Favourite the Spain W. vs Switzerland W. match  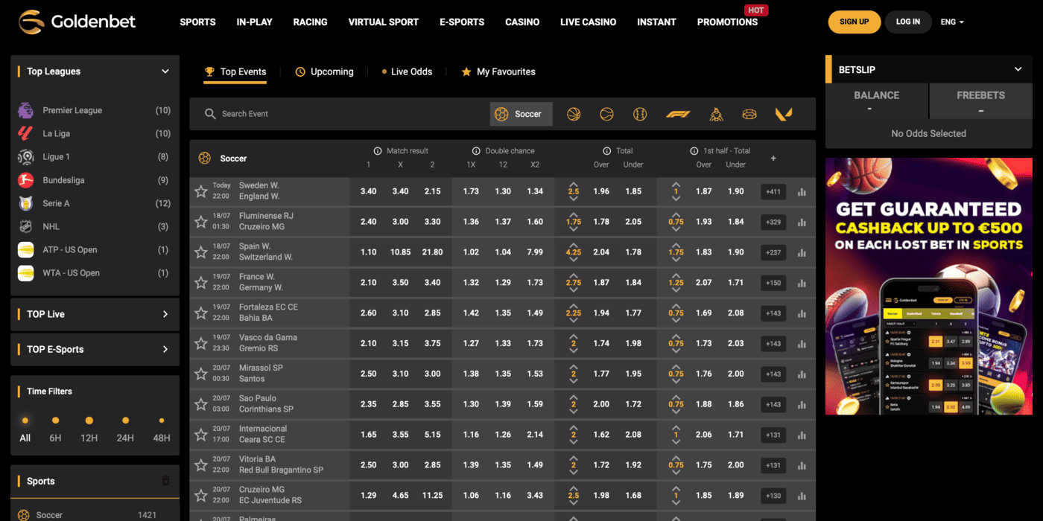(201, 252)
